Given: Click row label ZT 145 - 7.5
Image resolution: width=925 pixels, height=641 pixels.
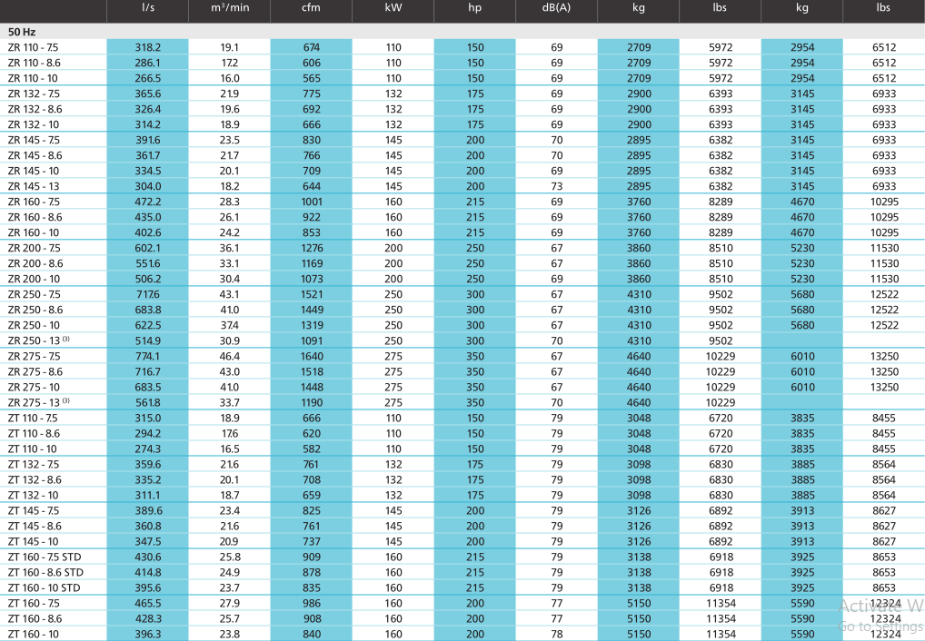Looking at the screenshot, I should (33, 510).
